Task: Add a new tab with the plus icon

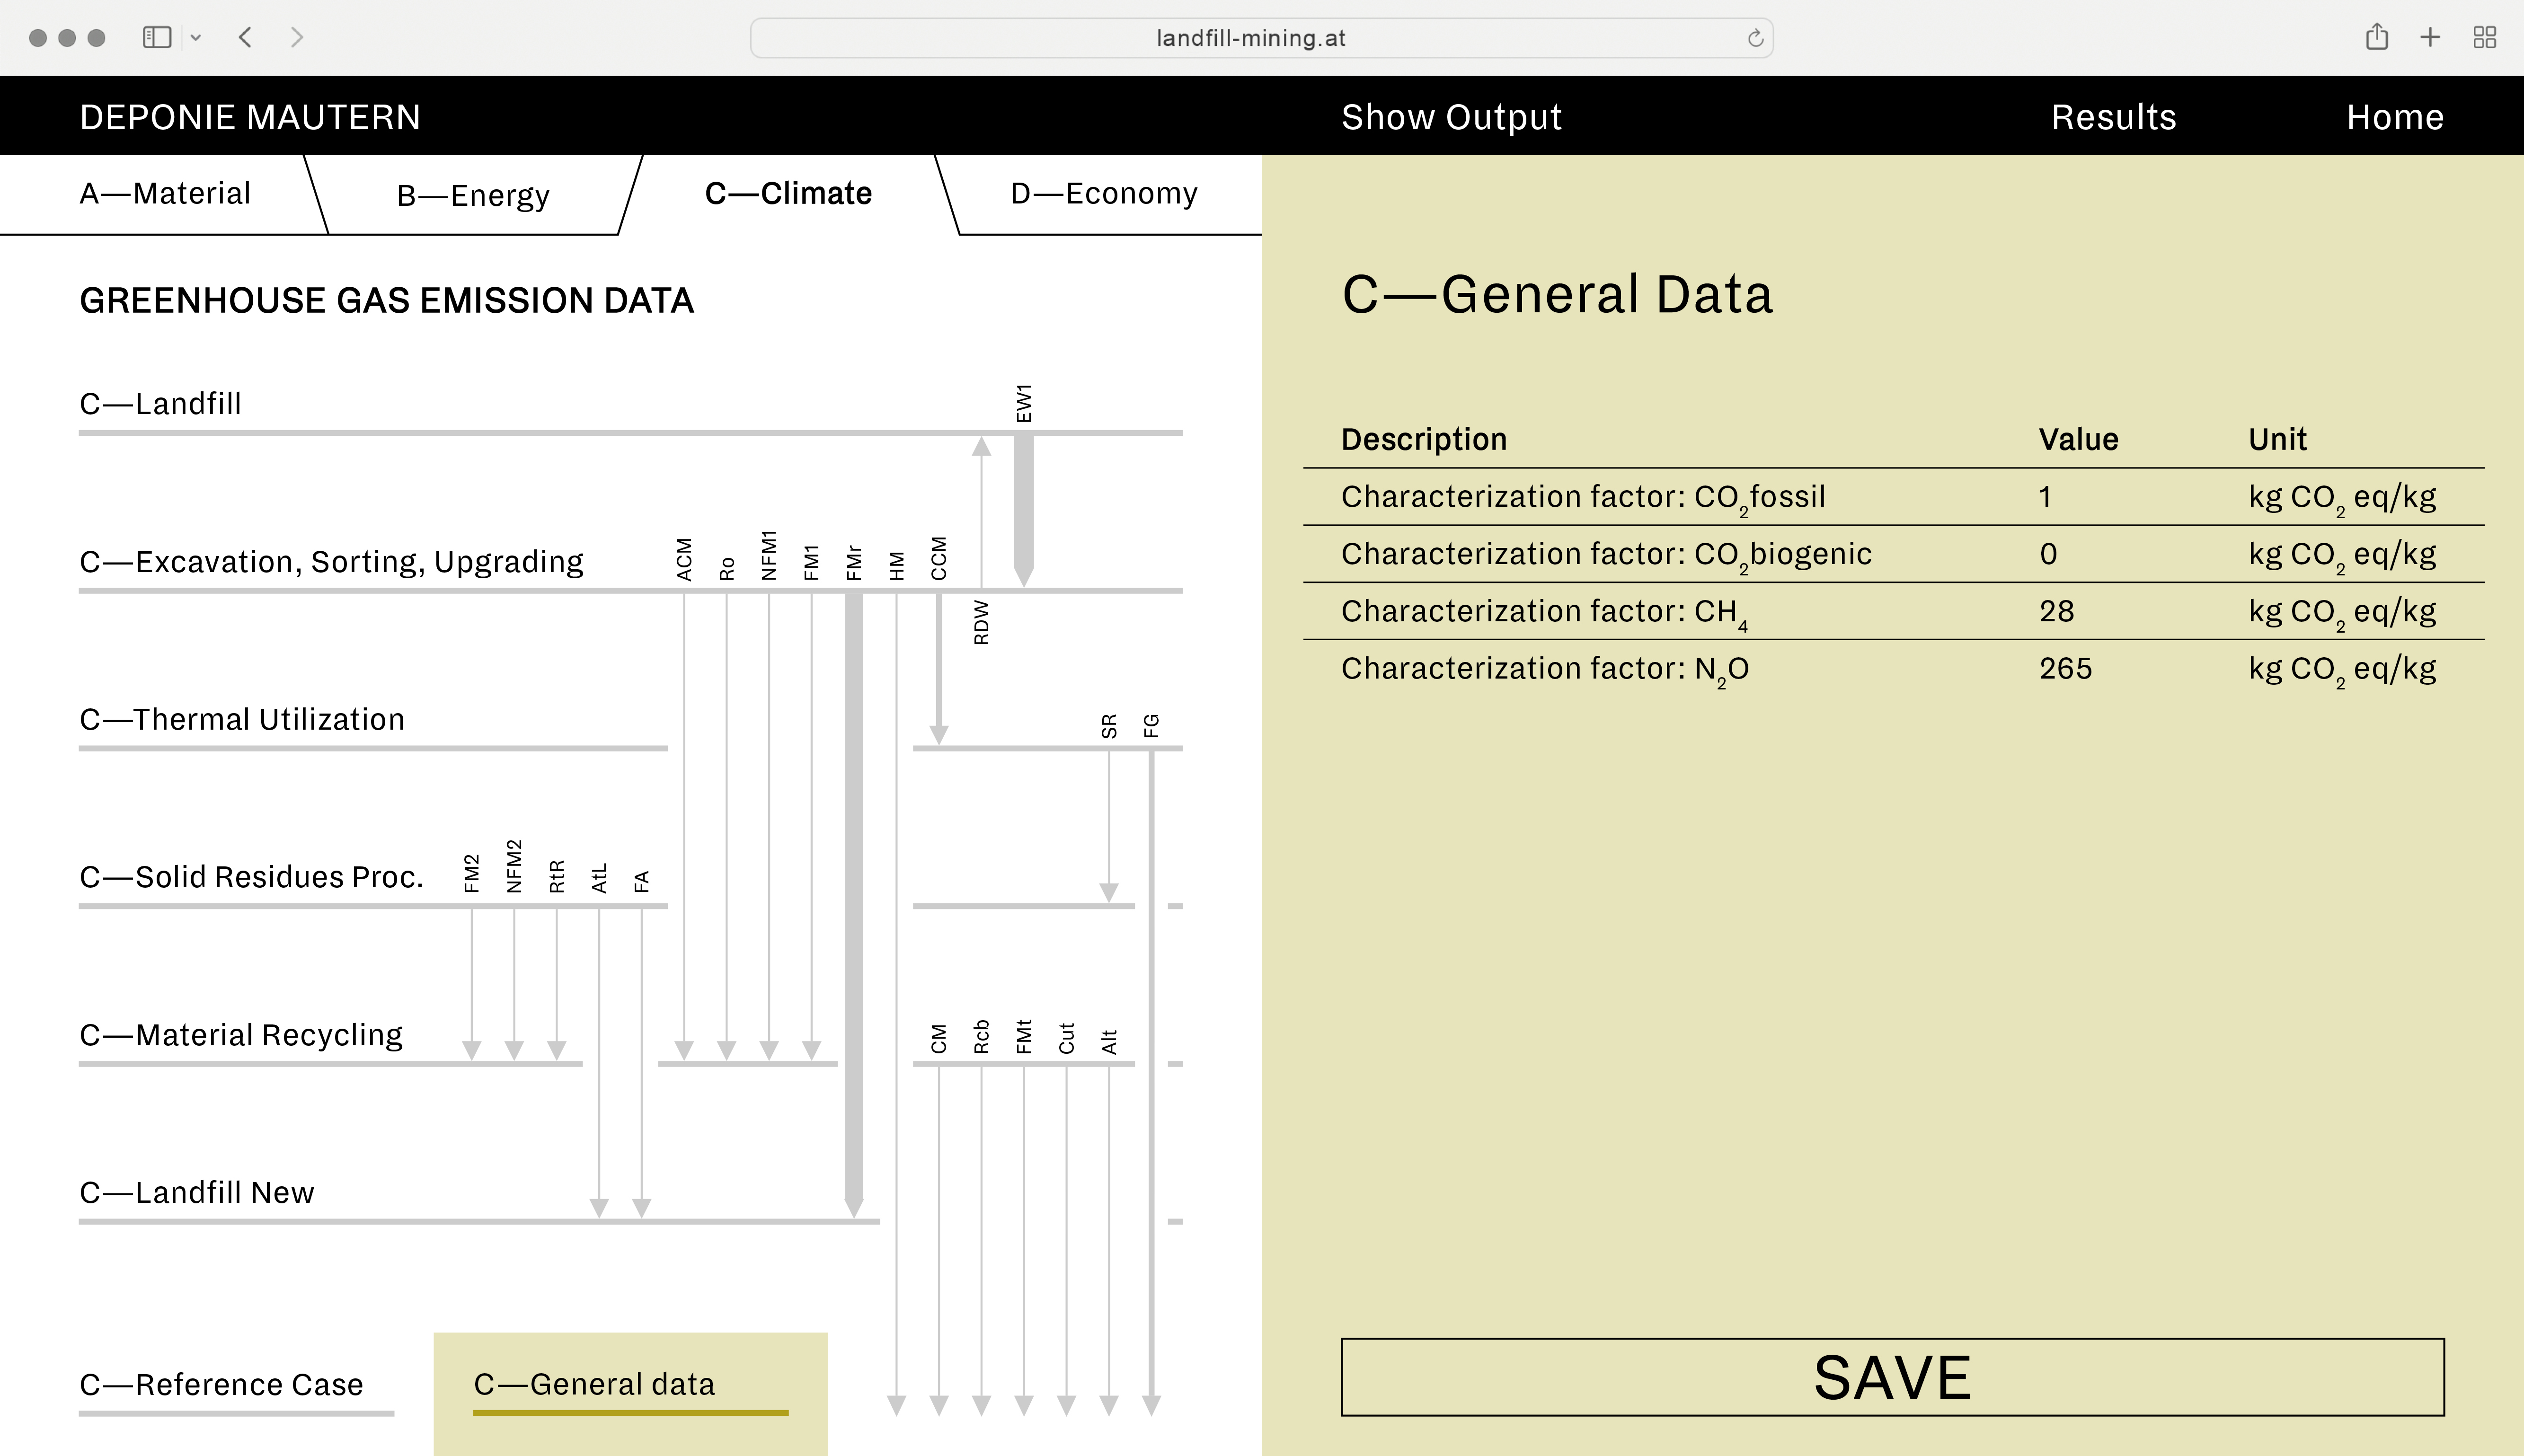Action: click(x=2430, y=38)
